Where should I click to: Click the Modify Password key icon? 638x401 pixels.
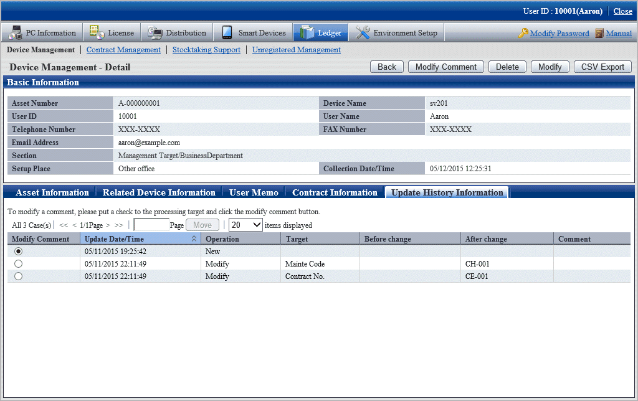523,34
